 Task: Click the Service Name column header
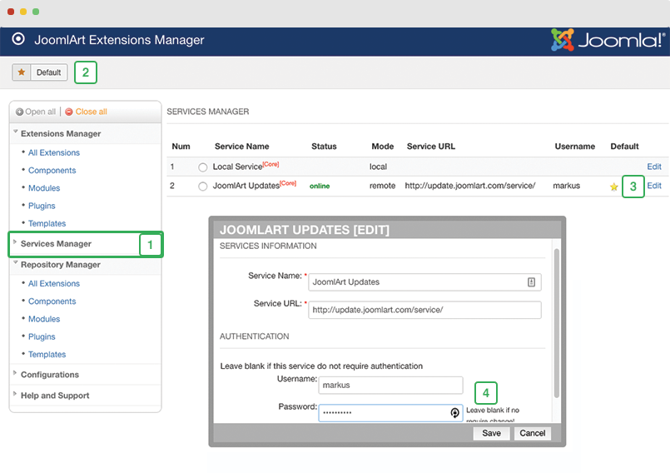point(242,147)
